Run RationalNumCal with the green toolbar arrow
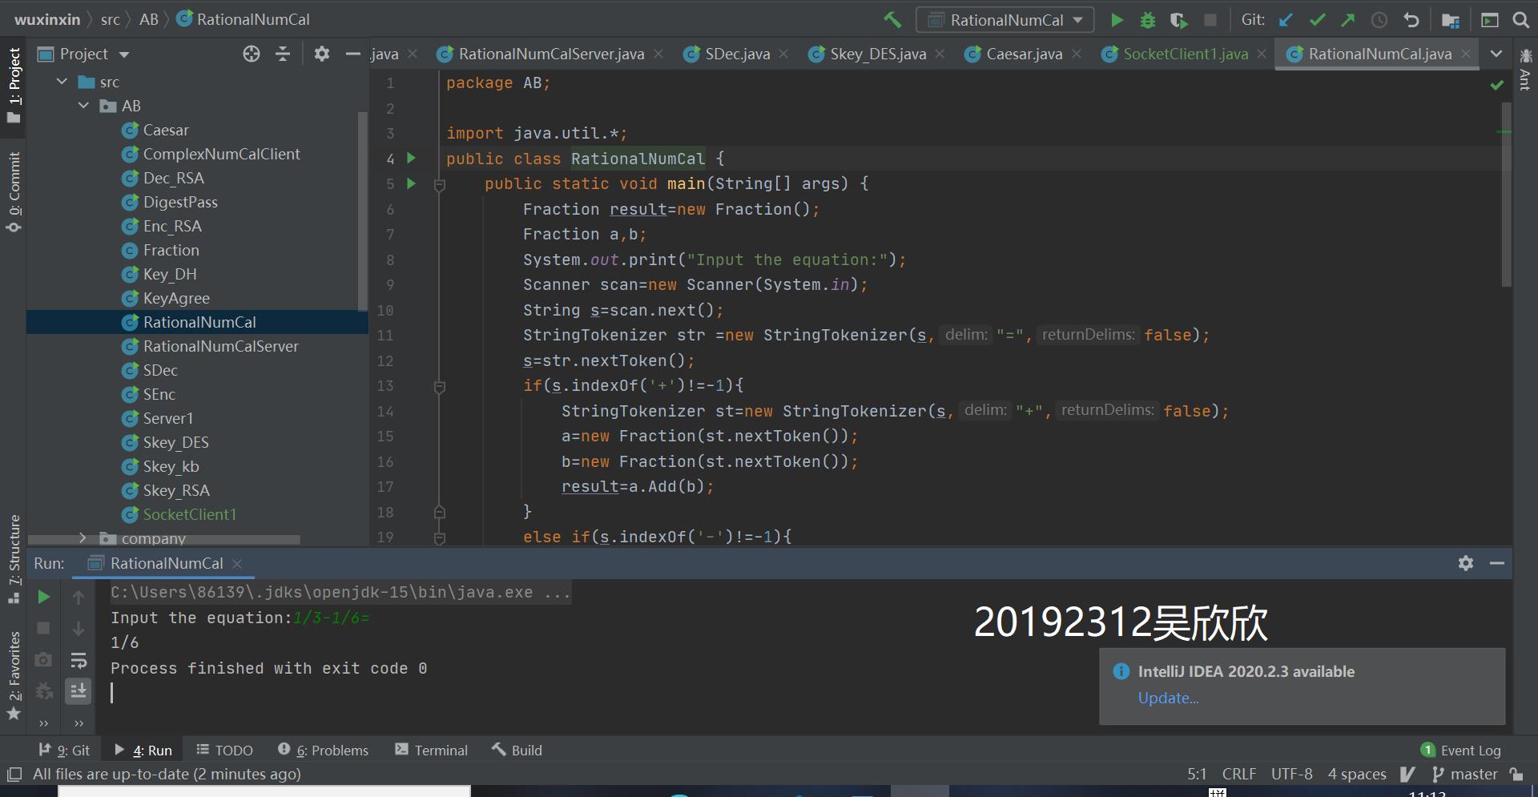Image resolution: width=1538 pixels, height=797 pixels. tap(1117, 20)
